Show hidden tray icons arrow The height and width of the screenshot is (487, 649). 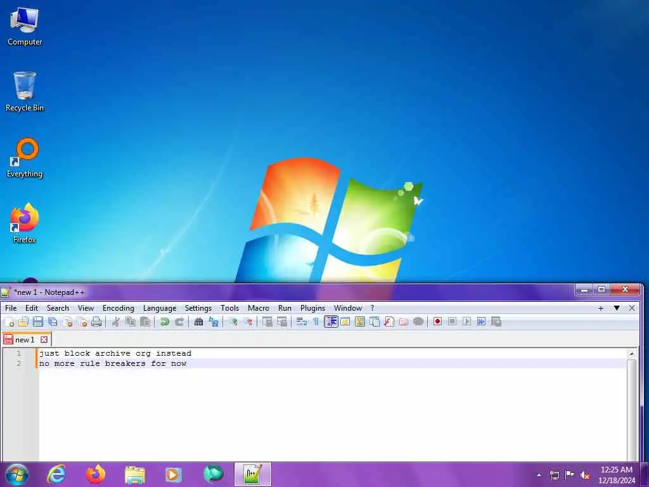539,475
